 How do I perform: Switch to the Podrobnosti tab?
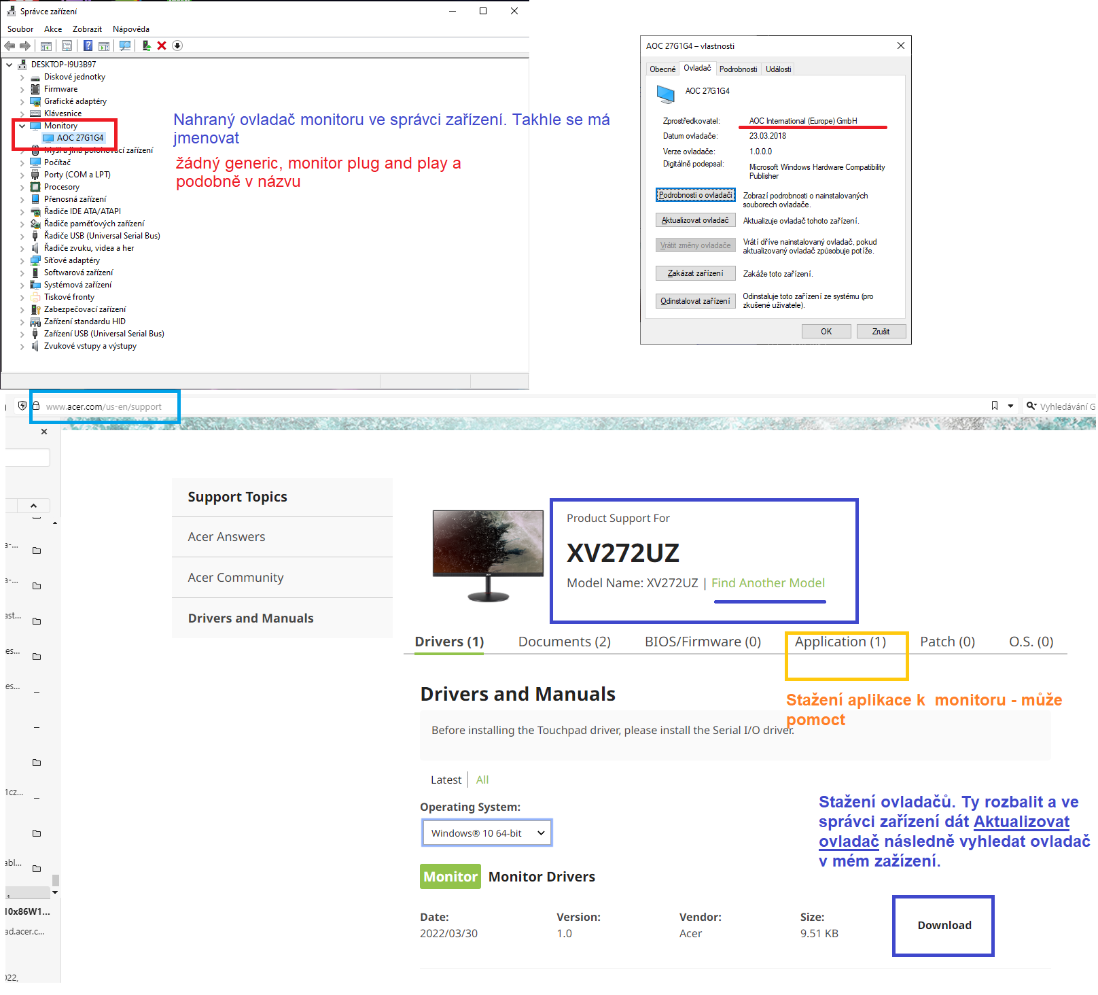(738, 69)
